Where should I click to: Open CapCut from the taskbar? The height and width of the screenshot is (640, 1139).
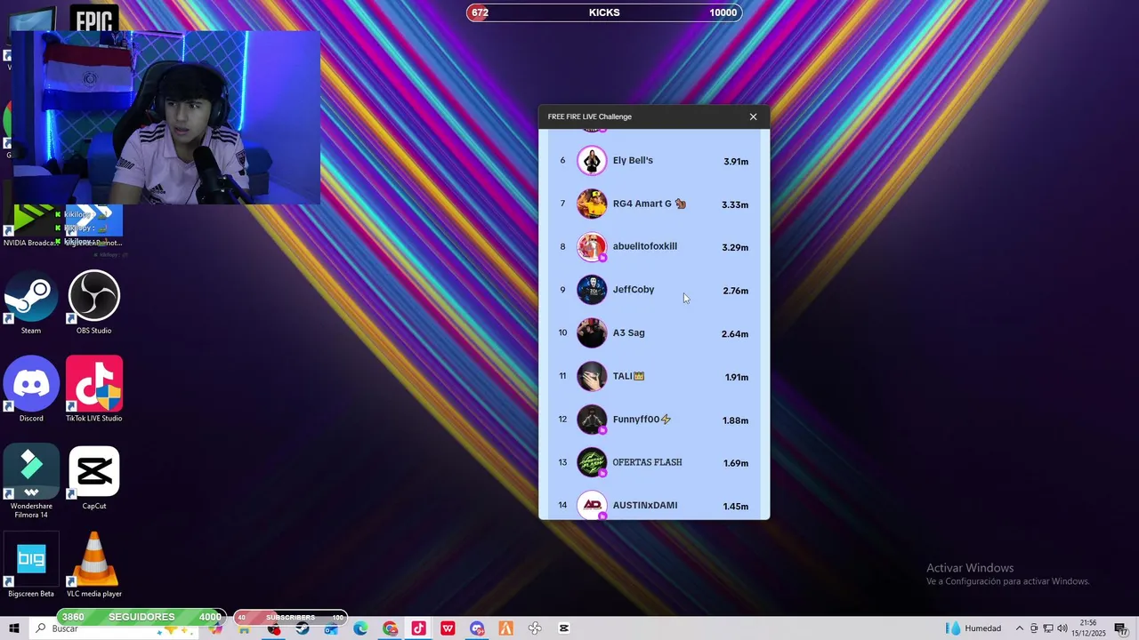[x=563, y=628]
